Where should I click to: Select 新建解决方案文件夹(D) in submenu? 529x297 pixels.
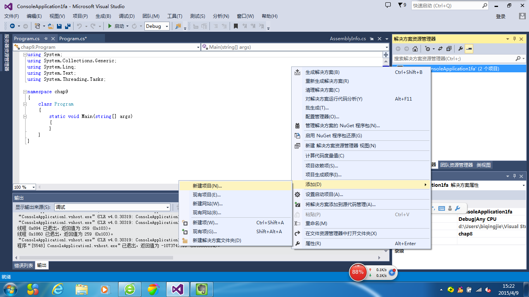(235, 241)
